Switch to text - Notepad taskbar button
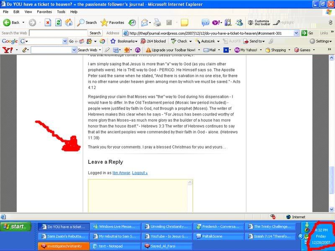The height and width of the screenshot is (251, 335). (x=116, y=246)
